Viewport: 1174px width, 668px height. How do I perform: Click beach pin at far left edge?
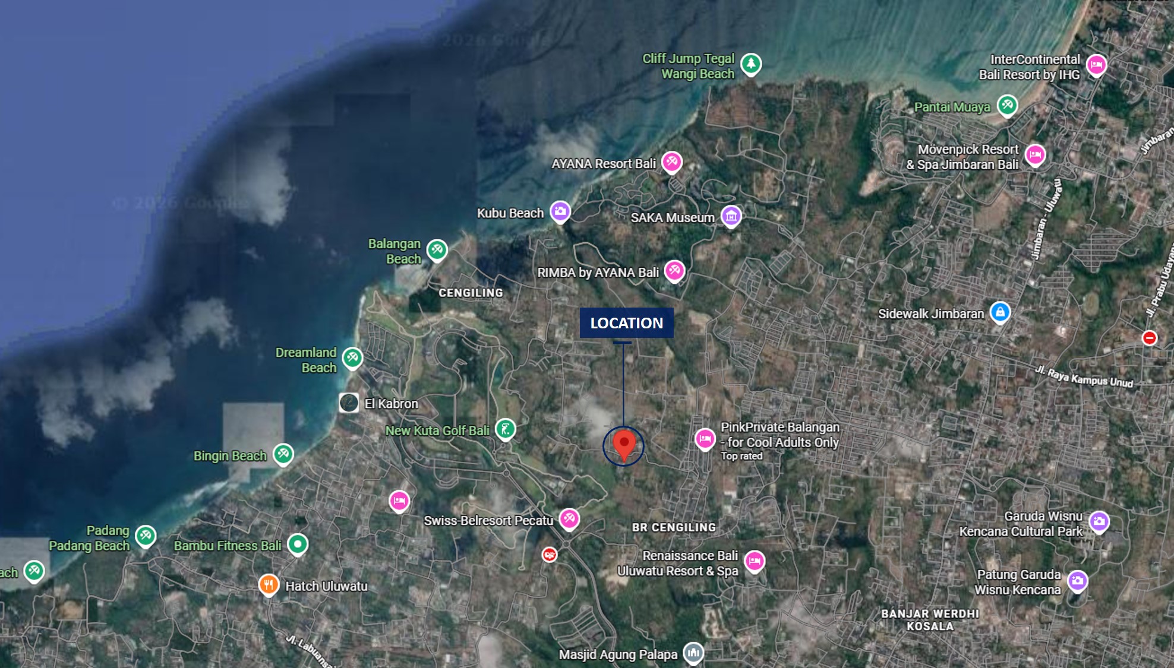click(x=34, y=571)
